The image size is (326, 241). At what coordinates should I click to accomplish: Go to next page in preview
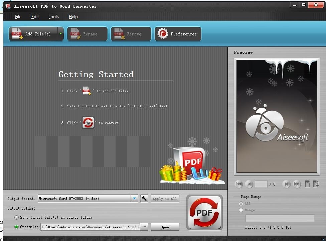pos(287,184)
